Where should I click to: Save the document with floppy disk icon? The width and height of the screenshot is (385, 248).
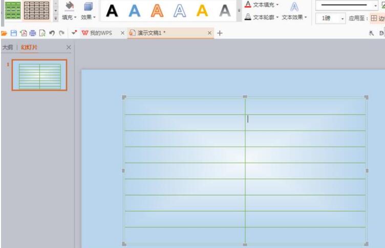[14, 33]
